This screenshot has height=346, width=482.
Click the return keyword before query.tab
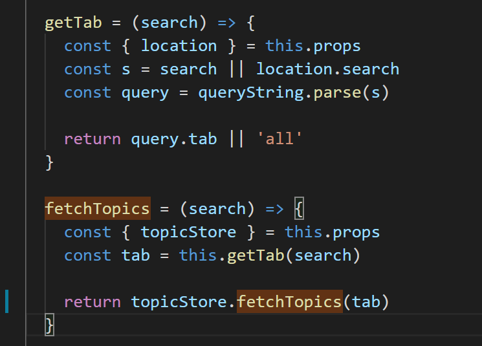[92, 139]
